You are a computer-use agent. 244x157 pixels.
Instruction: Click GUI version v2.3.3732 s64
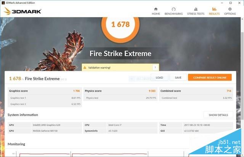[x=191, y=131]
